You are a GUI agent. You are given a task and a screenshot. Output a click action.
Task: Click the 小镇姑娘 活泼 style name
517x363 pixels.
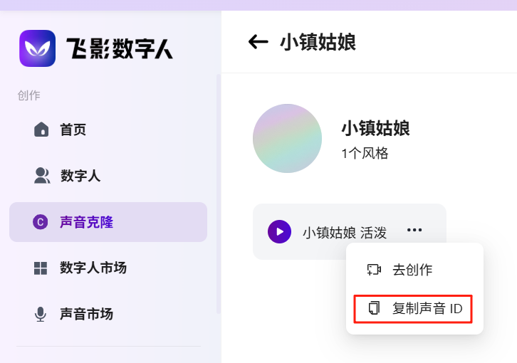(345, 232)
